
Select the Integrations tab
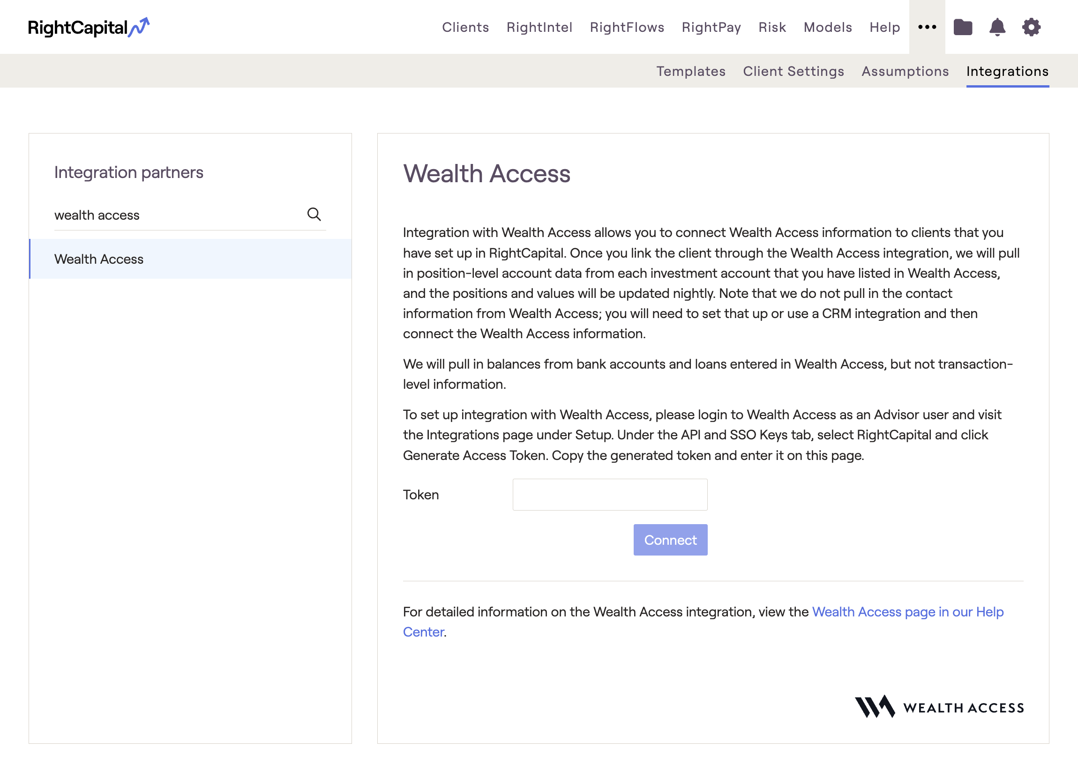coord(1007,71)
